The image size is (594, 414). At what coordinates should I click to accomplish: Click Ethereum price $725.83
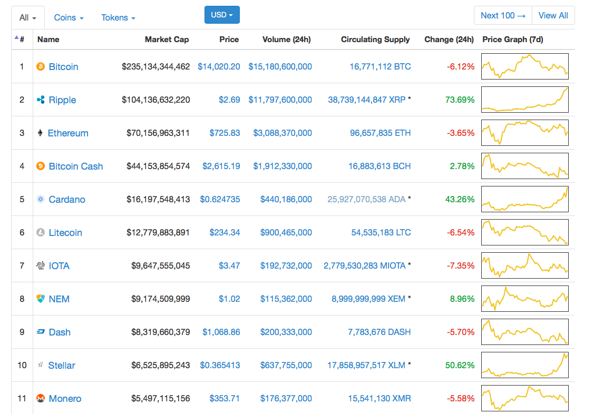coord(225,133)
